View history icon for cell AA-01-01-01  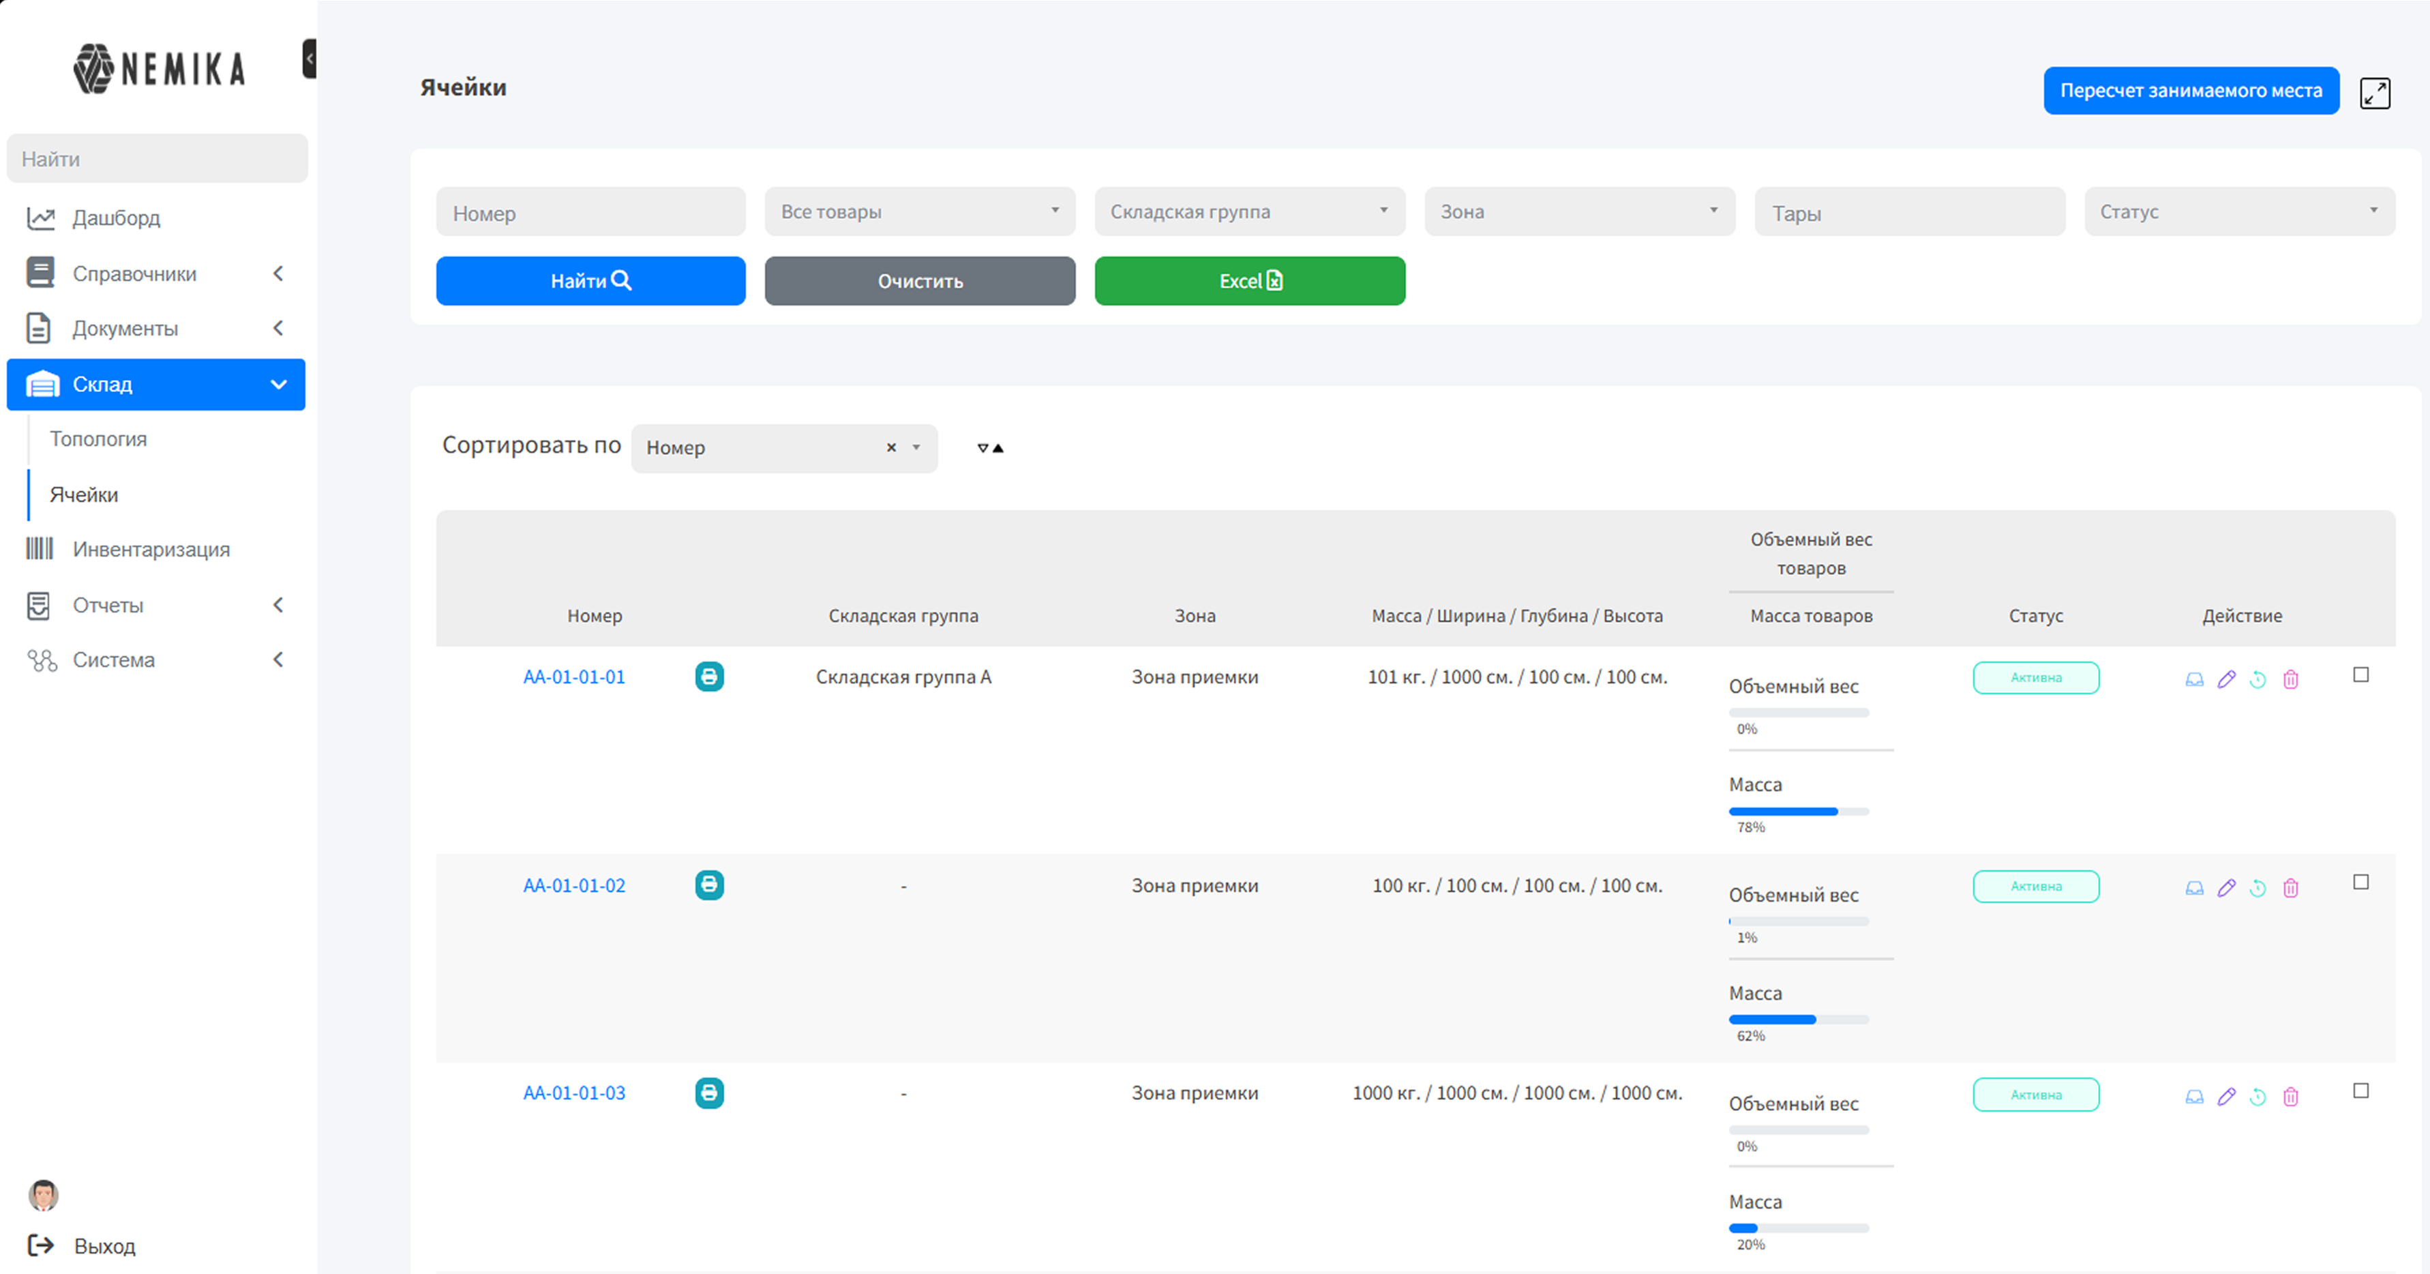tap(2257, 679)
